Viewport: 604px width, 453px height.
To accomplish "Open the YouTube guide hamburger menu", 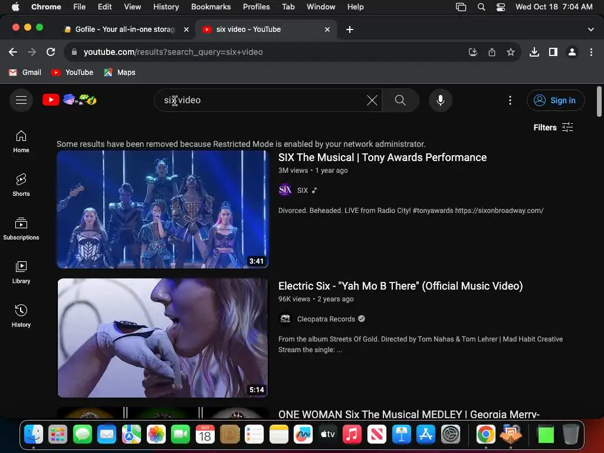I will 21,100.
